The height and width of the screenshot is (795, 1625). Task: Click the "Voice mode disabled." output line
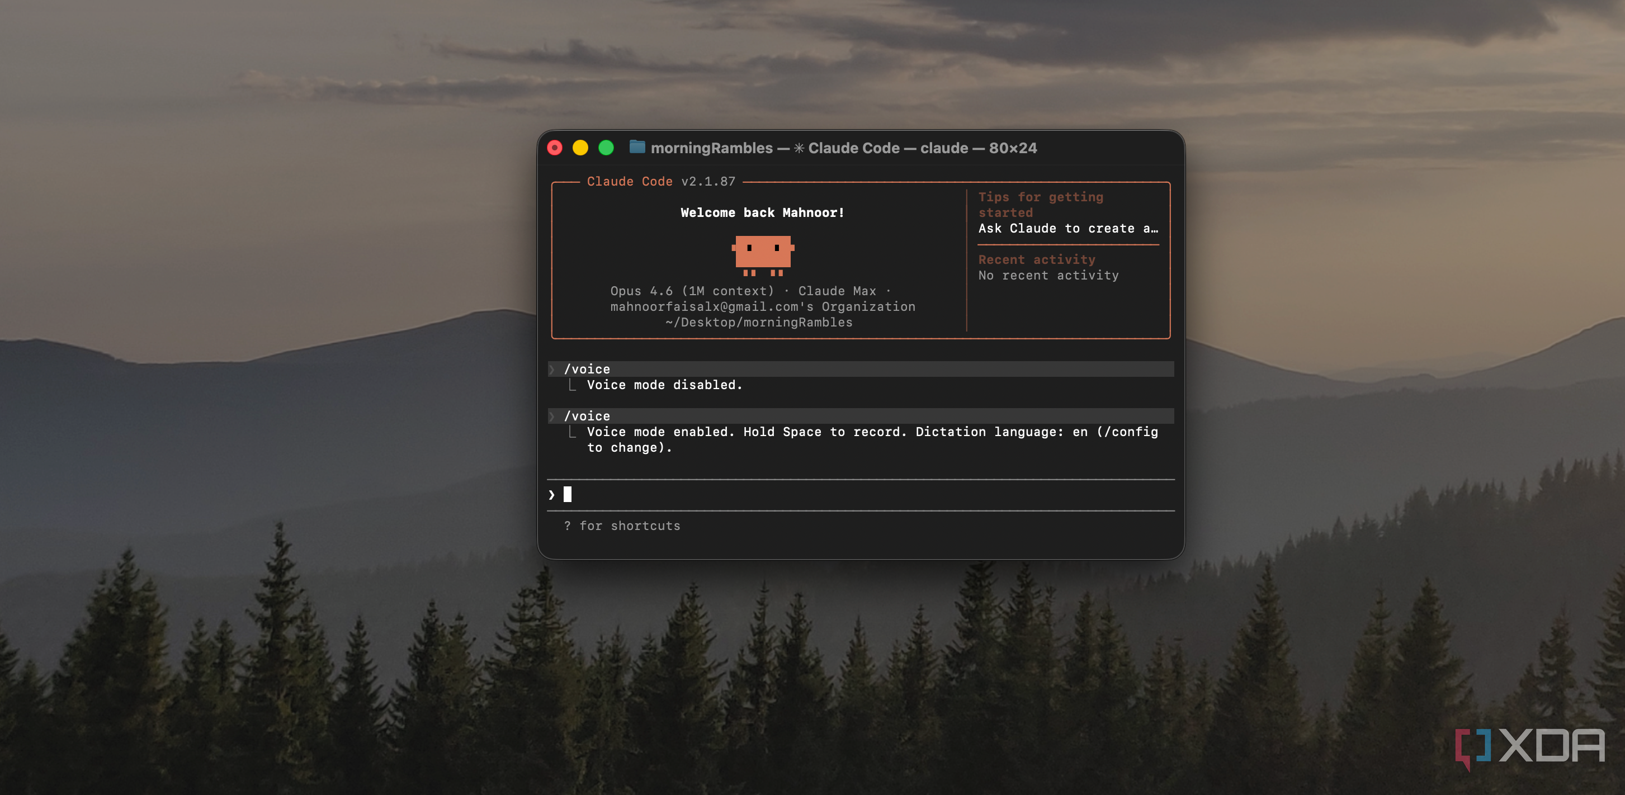pos(664,385)
